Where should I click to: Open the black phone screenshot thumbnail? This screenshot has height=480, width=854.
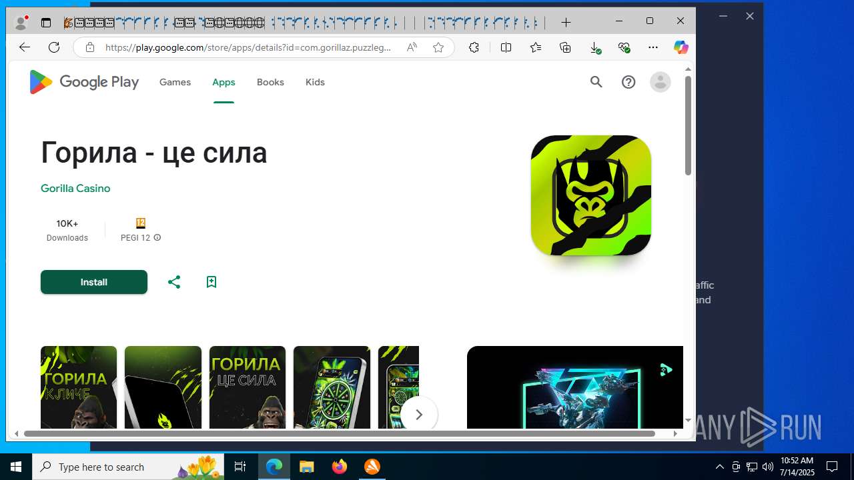tap(163, 387)
